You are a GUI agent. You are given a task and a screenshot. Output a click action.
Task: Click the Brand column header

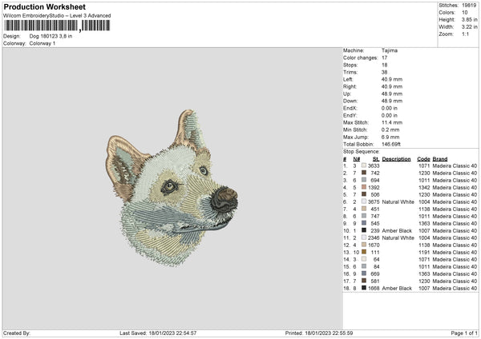pos(440,158)
